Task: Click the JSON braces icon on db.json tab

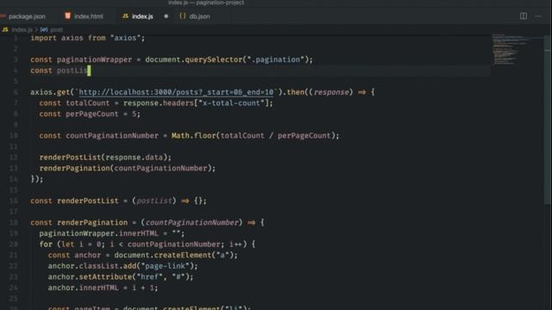Action: [183, 16]
